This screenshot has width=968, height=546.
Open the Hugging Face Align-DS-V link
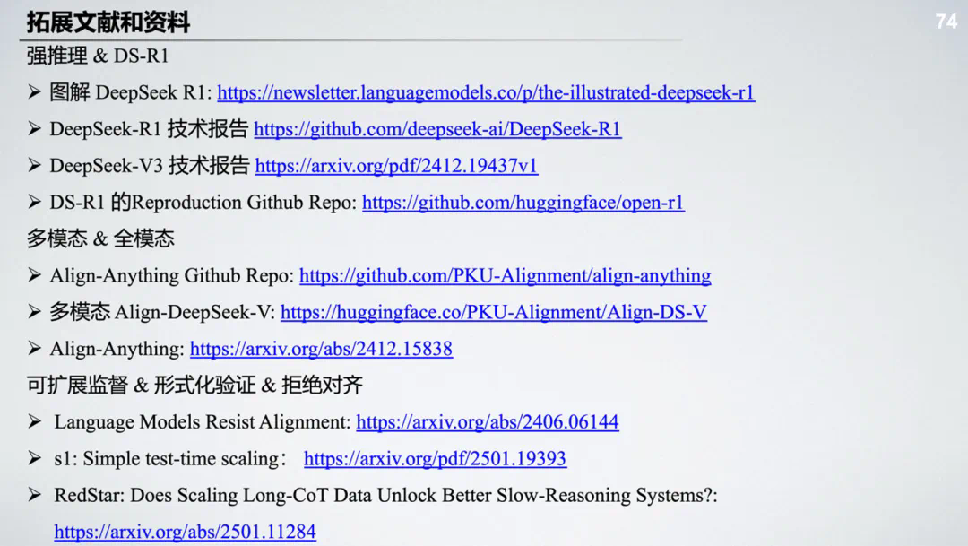click(493, 312)
